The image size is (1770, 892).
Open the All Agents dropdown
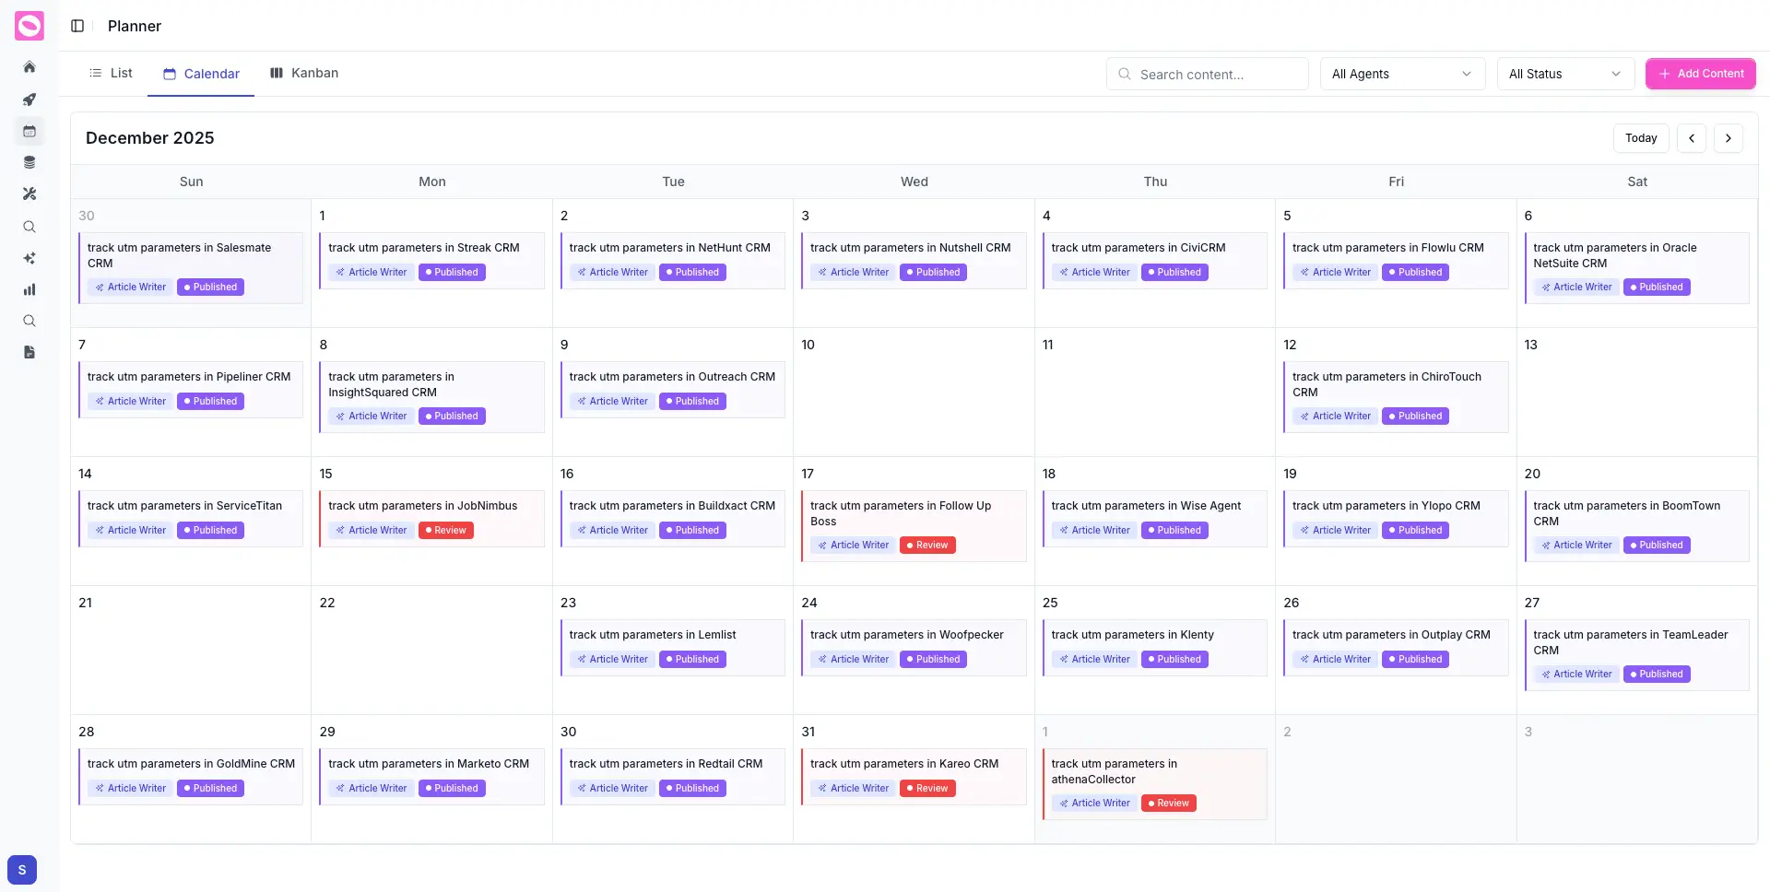coord(1401,74)
